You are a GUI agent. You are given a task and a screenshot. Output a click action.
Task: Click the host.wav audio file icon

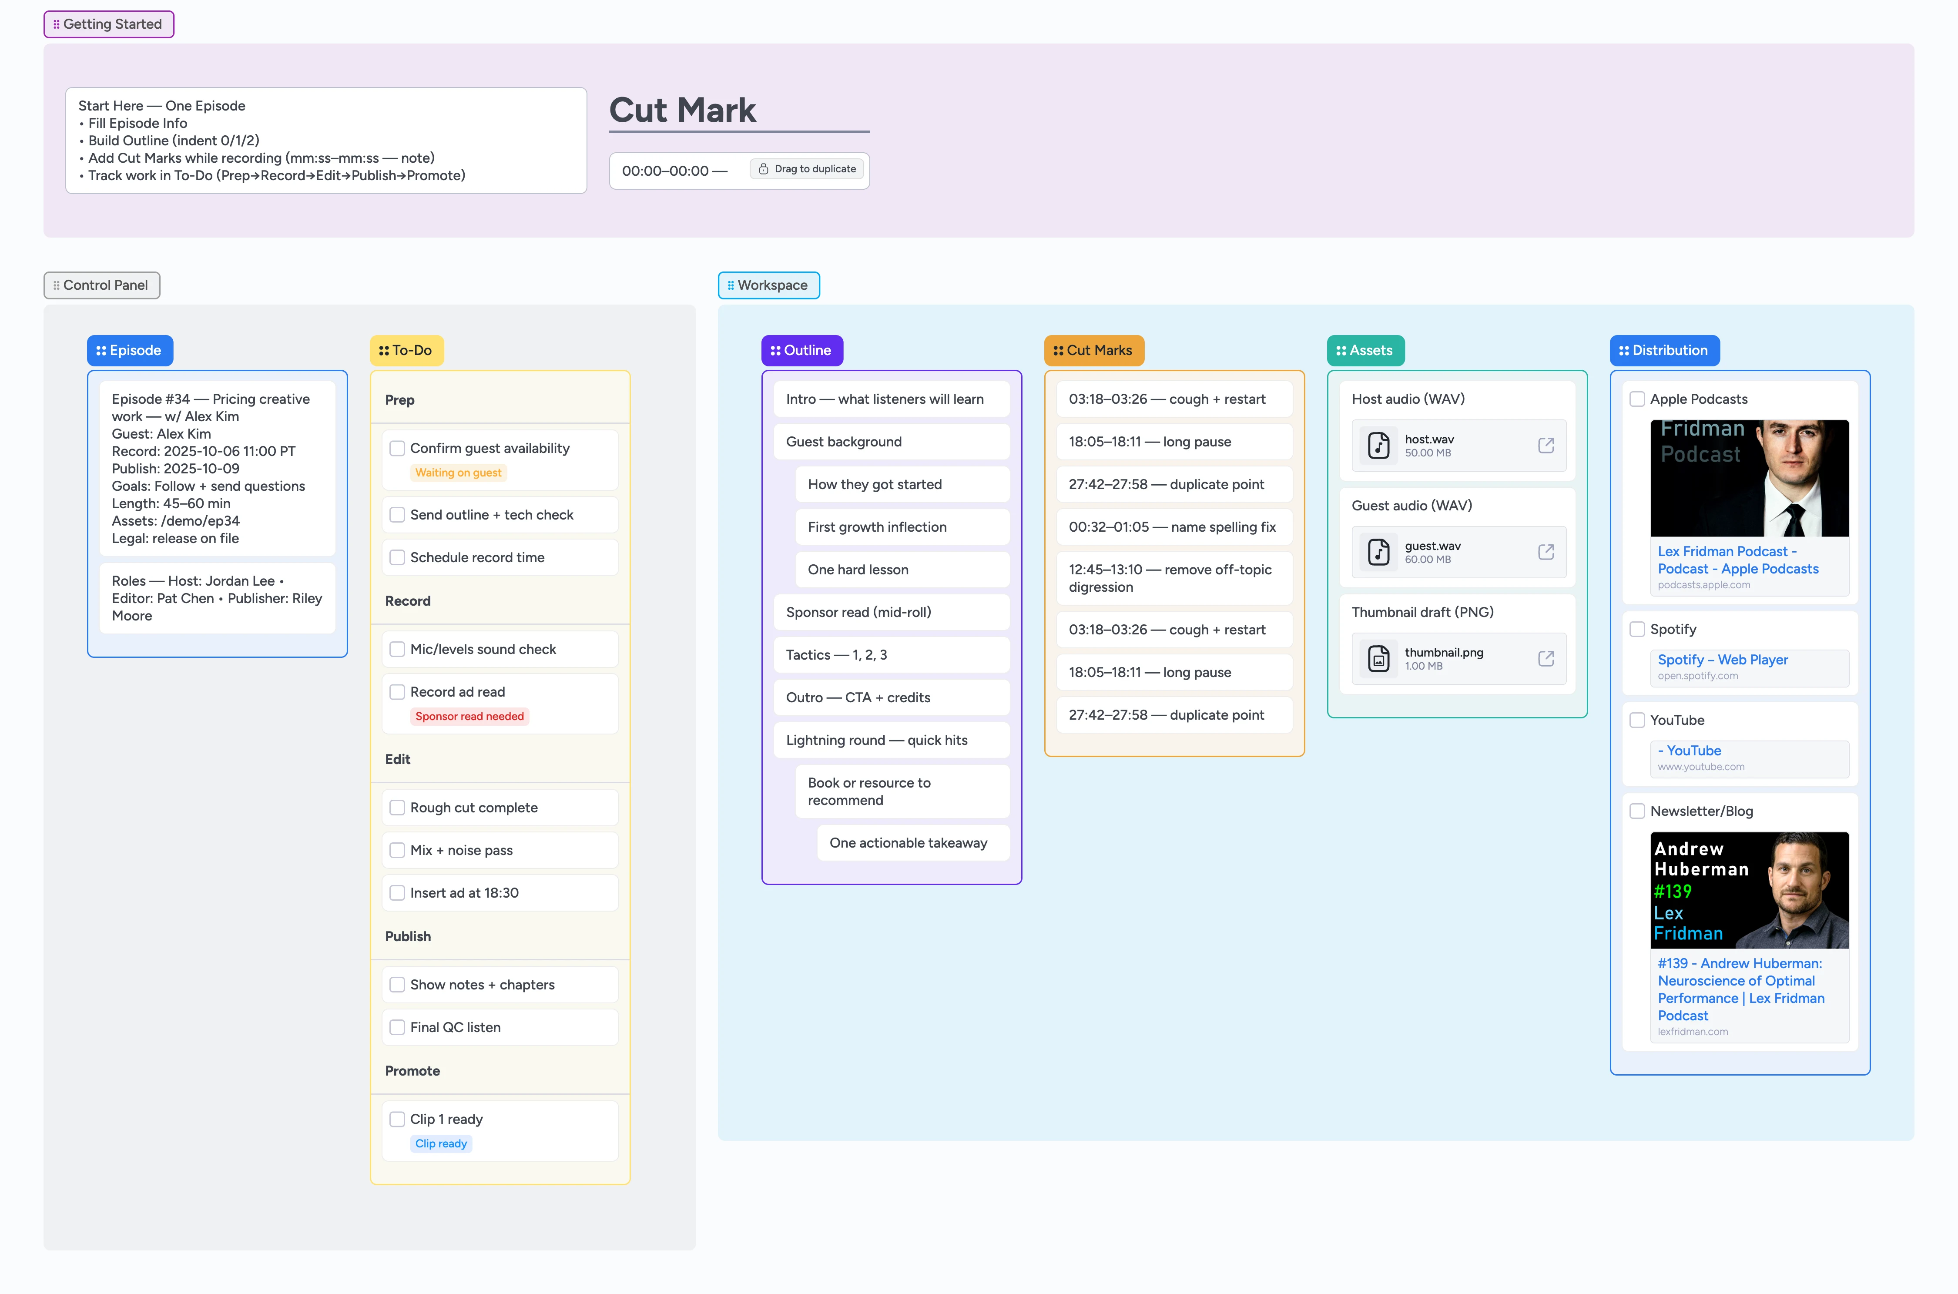(1378, 446)
